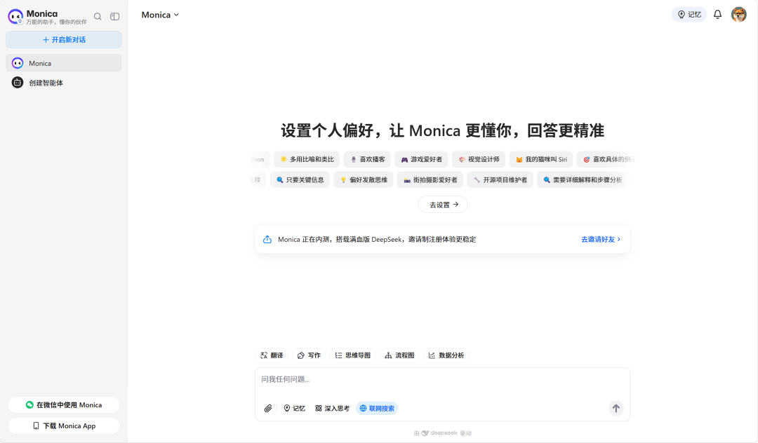The height and width of the screenshot is (443, 758).
Task: Choose the 街拍摄影爱好者 preference chip
Action: tap(430, 179)
